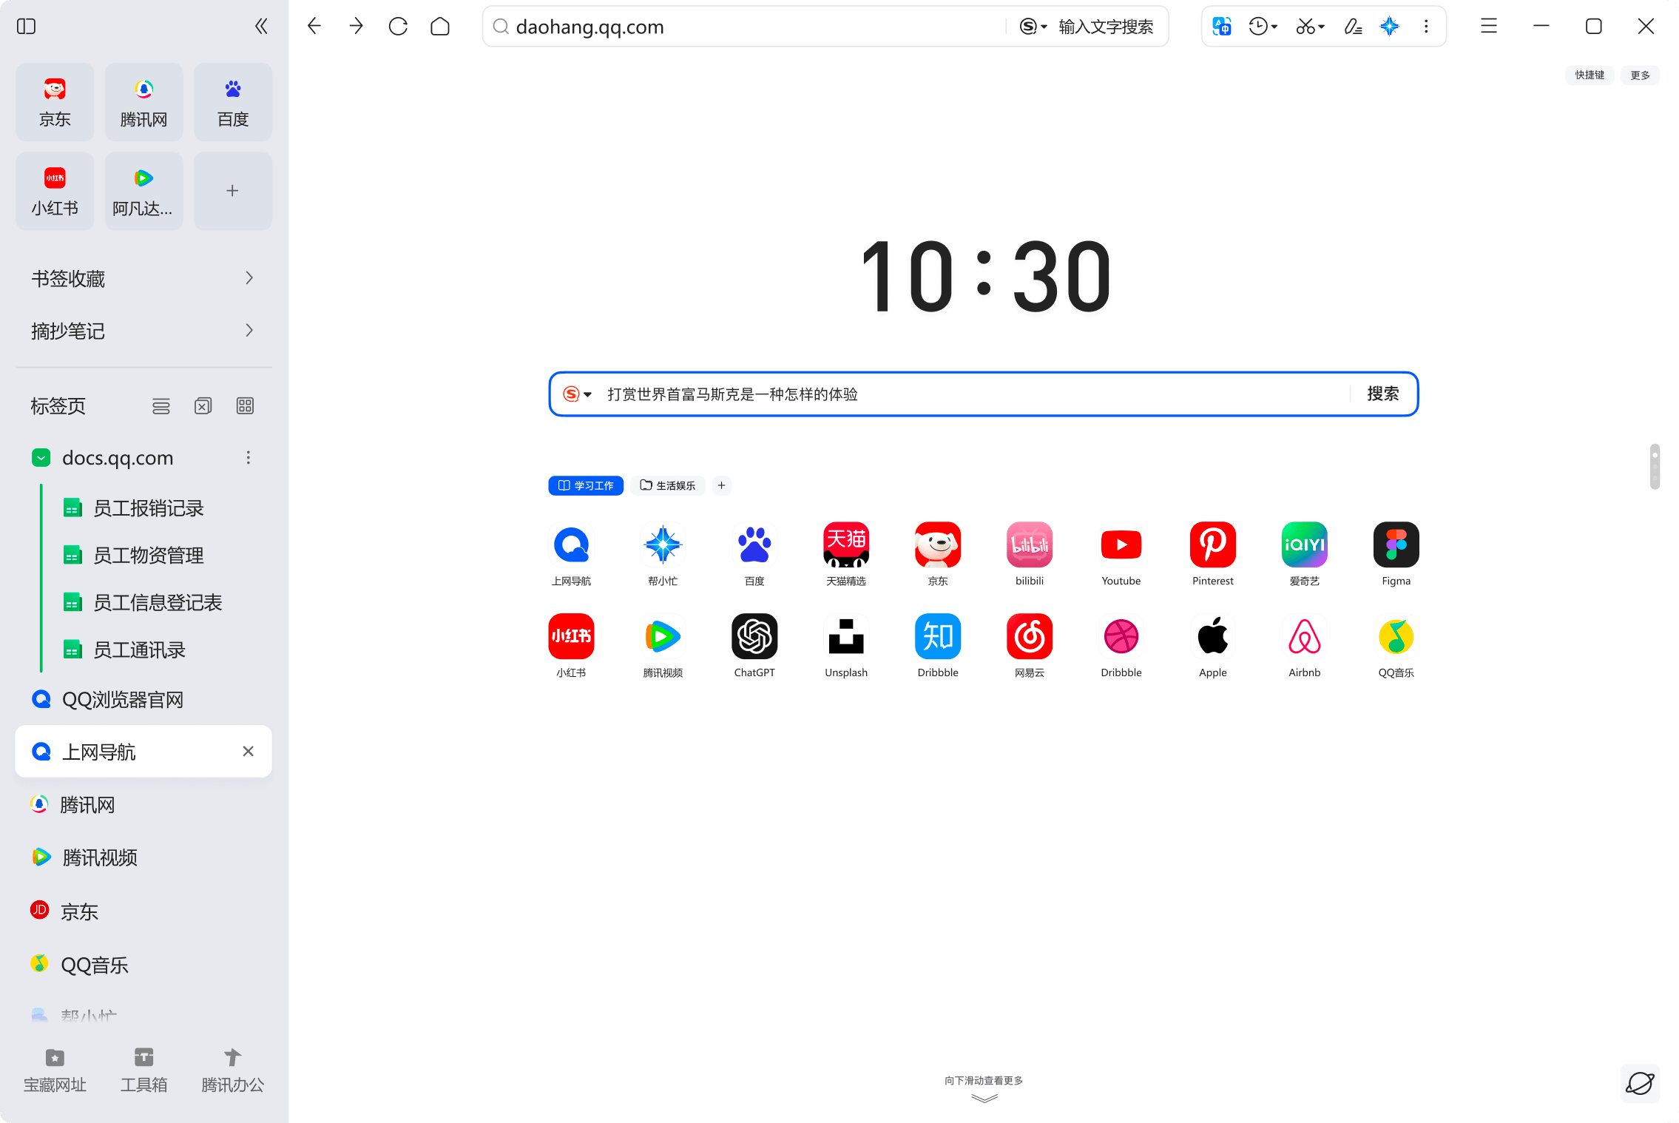Viewport: 1679px width, 1123px height.
Task: Go forward to next page
Action: (x=357, y=27)
